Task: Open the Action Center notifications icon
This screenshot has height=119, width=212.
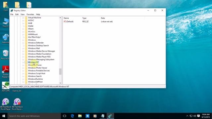Action: pos(198,116)
